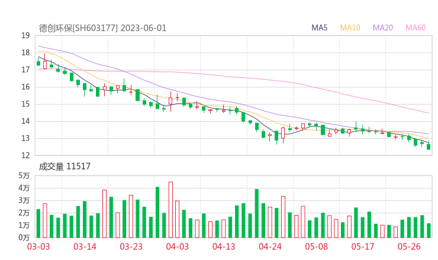Click the price axis label 18
The height and width of the screenshot is (260, 438).
[x=25, y=53]
